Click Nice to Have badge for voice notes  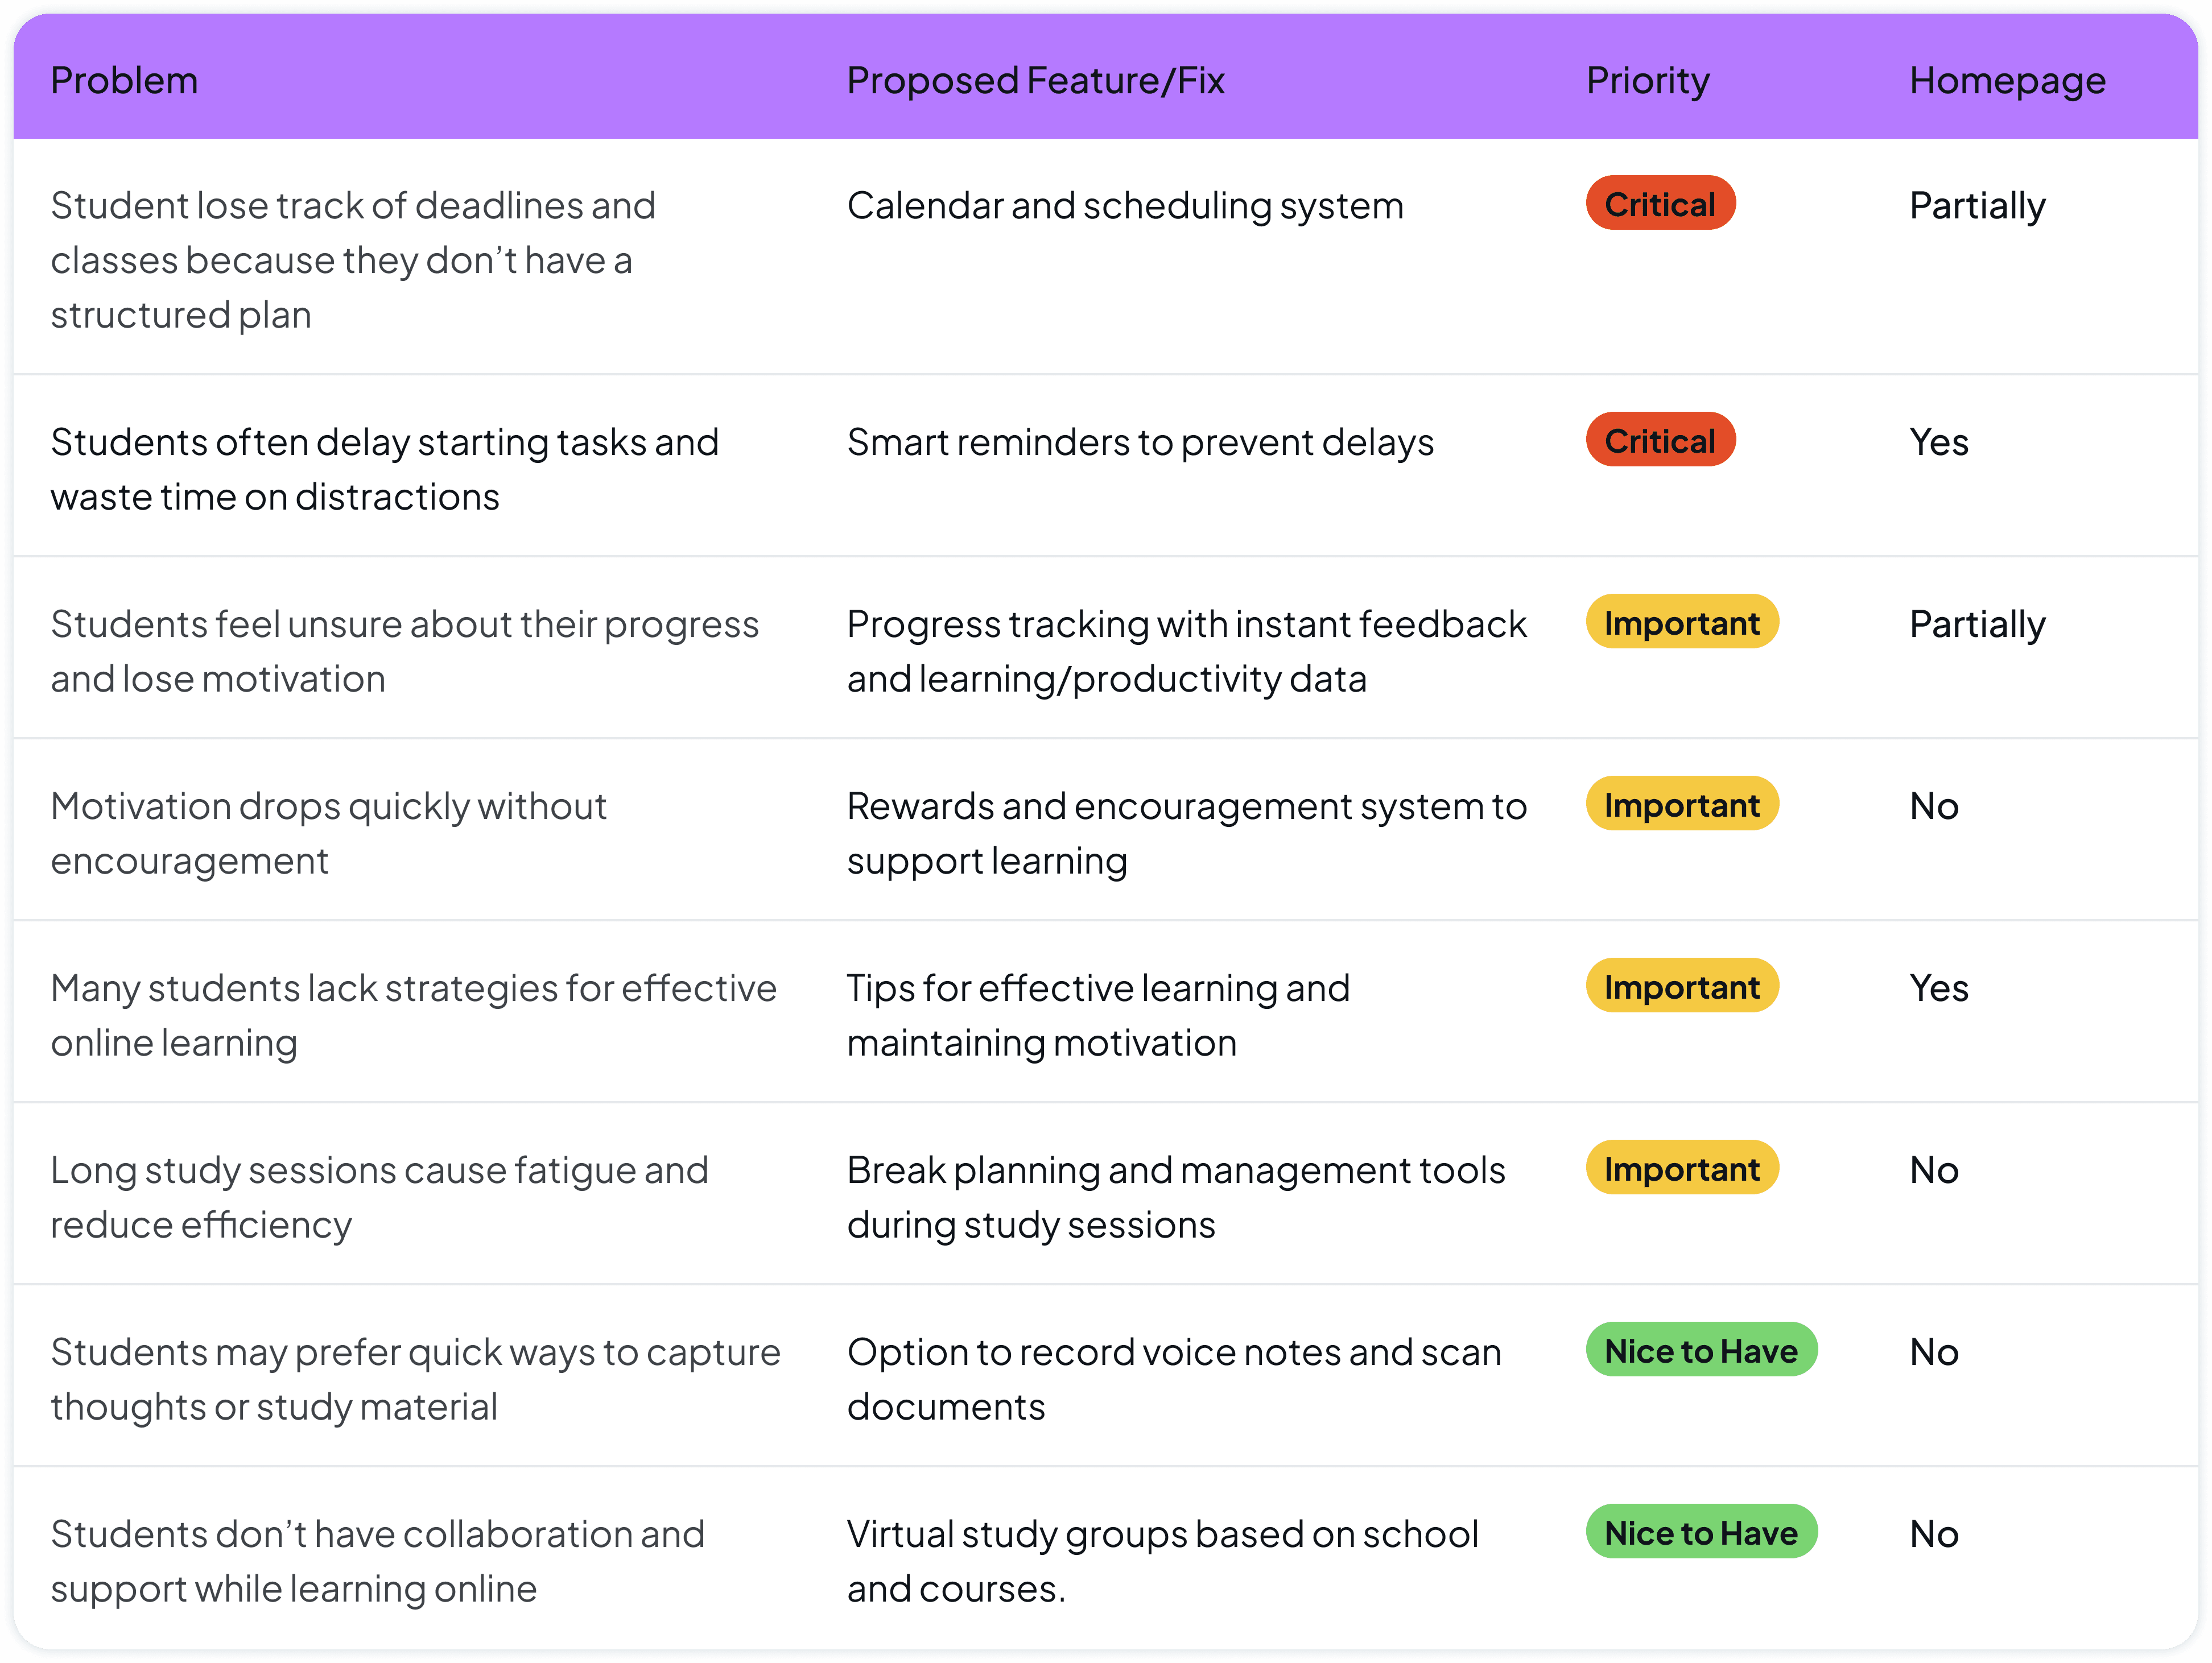1700,1350
